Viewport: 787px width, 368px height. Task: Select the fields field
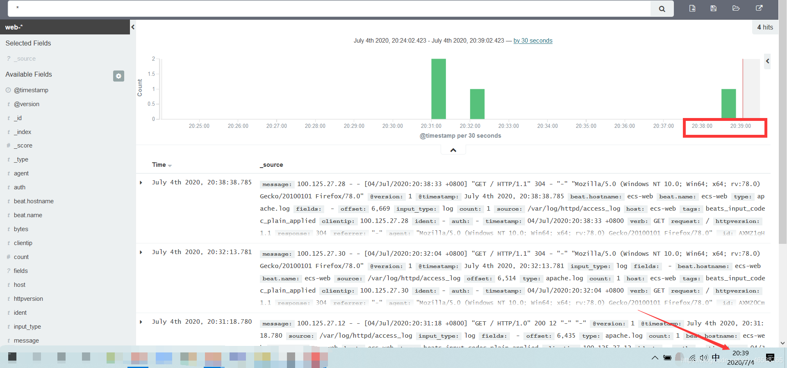(20, 271)
